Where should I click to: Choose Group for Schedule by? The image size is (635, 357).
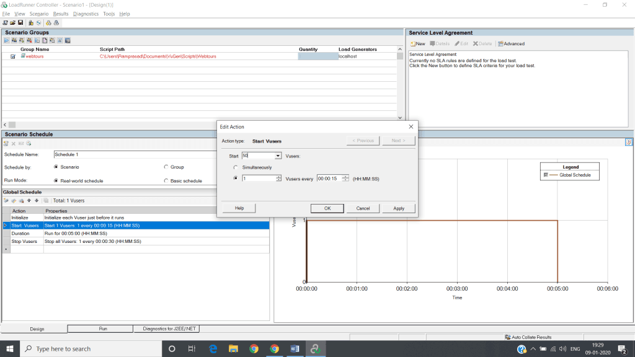pos(166,167)
